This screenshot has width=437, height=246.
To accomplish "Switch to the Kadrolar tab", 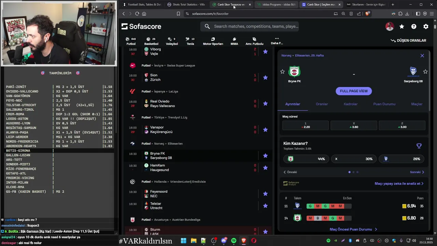I will tap(351, 104).
